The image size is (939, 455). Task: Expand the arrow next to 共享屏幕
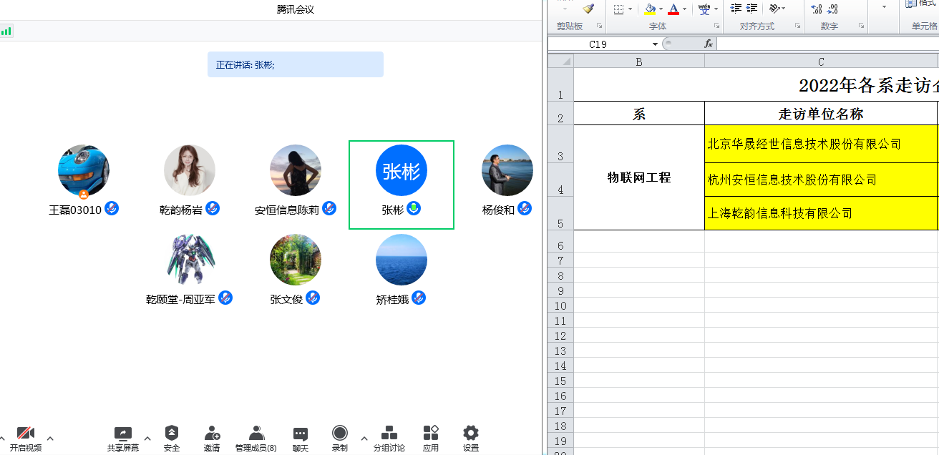tap(147, 438)
